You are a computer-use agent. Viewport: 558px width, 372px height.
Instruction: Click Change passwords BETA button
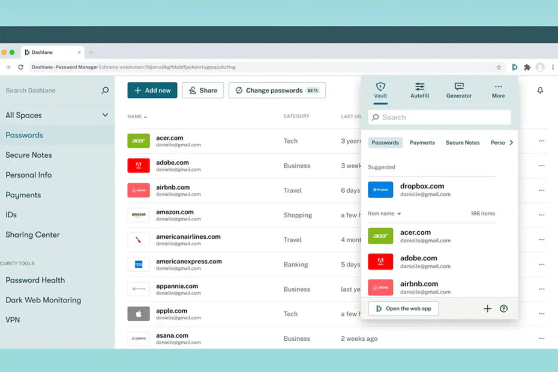(x=277, y=91)
